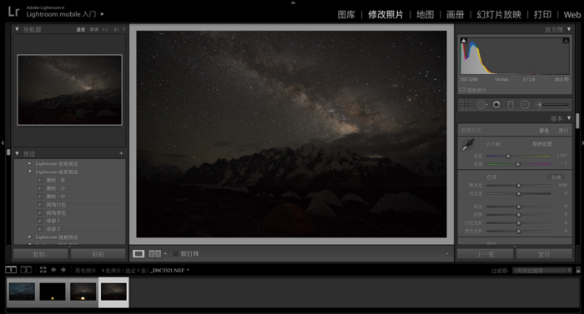The width and height of the screenshot is (584, 314).
Task: Open the 画册 Book module
Action: pyautogui.click(x=456, y=14)
